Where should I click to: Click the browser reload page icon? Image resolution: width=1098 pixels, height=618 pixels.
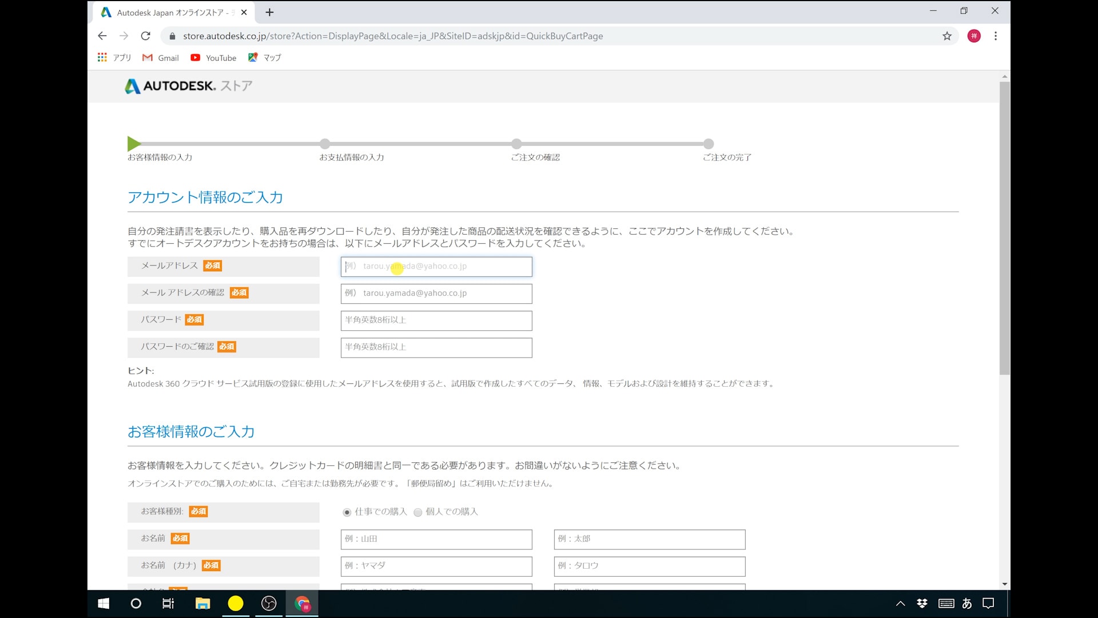[x=146, y=36]
